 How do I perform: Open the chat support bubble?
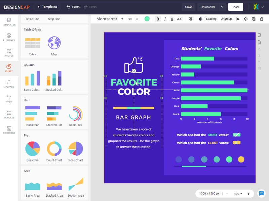261,194
